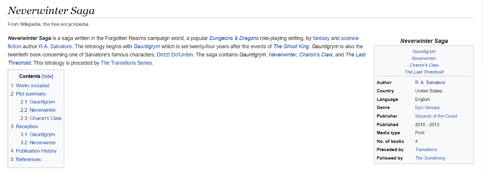This screenshot has width=483, height=174.
Task: Open The Sundering under Followed by
Action: (x=430, y=158)
